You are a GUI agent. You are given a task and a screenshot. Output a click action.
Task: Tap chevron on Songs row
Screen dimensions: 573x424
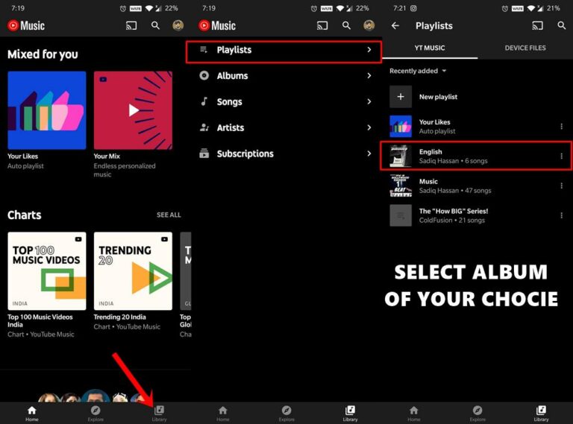pos(369,101)
